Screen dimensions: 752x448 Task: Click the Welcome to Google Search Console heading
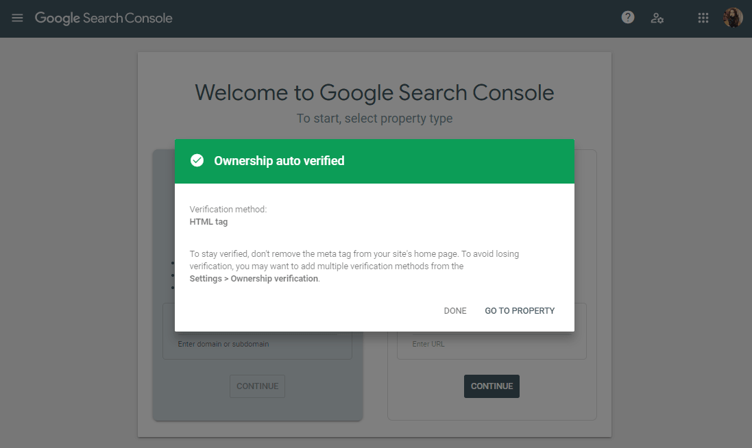pyautogui.click(x=374, y=92)
